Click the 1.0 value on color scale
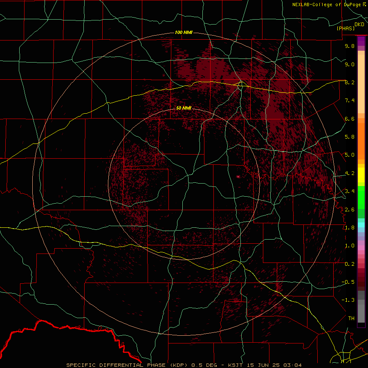Viewport: 368px width, 368px height. (350, 246)
